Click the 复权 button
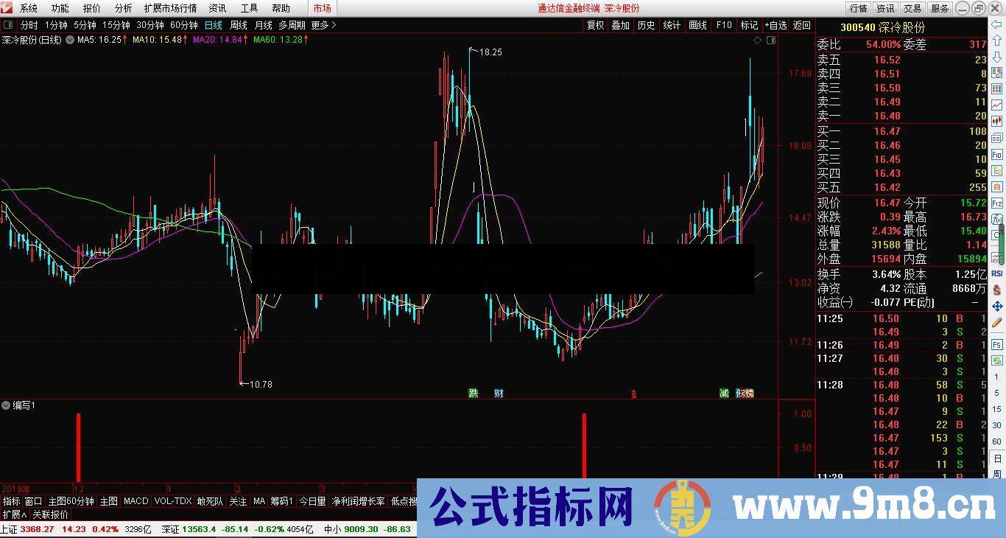 pos(595,25)
